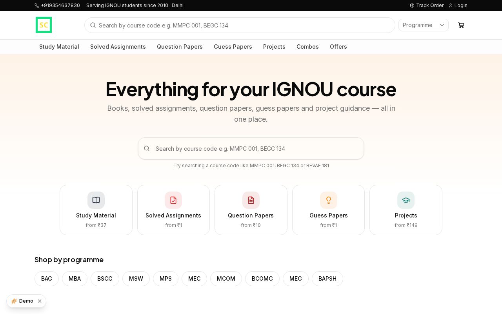This screenshot has height=314, width=502.
Task: Close the Demo badge
Action: (40, 301)
